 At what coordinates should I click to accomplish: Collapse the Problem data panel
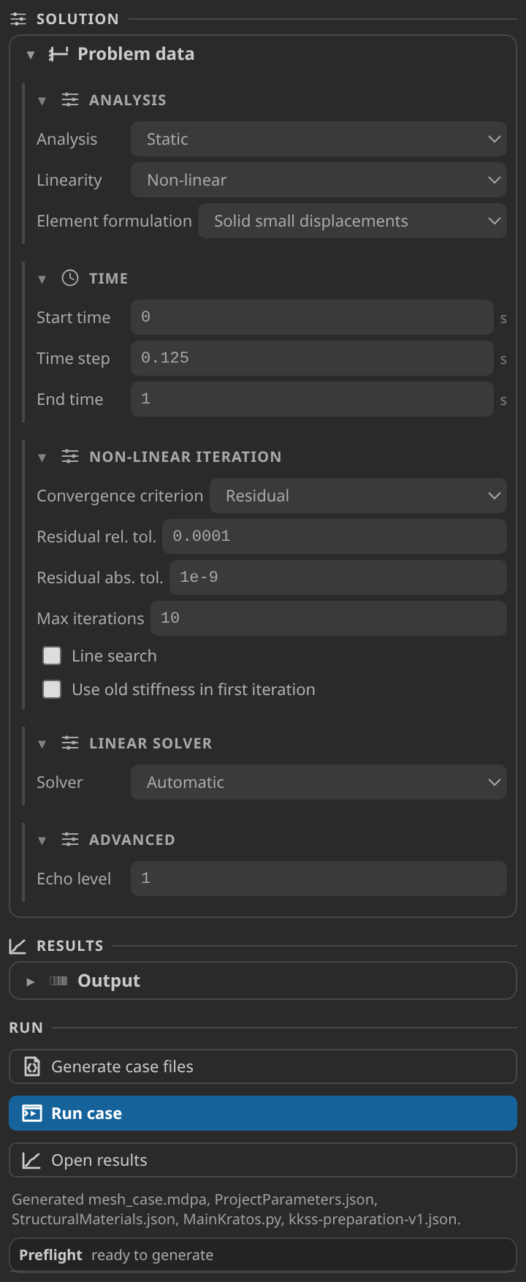tap(31, 55)
